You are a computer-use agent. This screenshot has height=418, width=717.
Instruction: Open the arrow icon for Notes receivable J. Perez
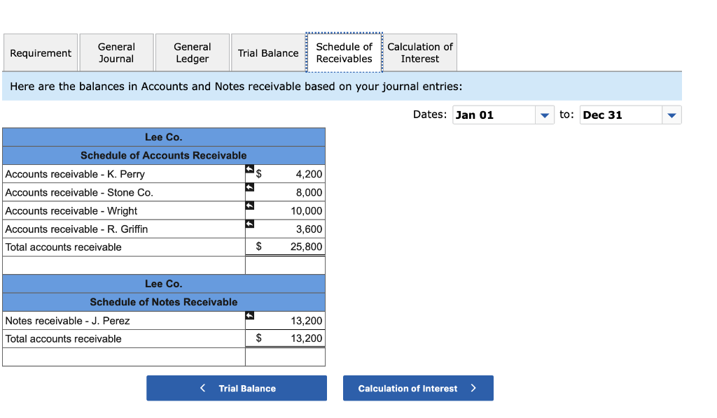pyautogui.click(x=249, y=316)
